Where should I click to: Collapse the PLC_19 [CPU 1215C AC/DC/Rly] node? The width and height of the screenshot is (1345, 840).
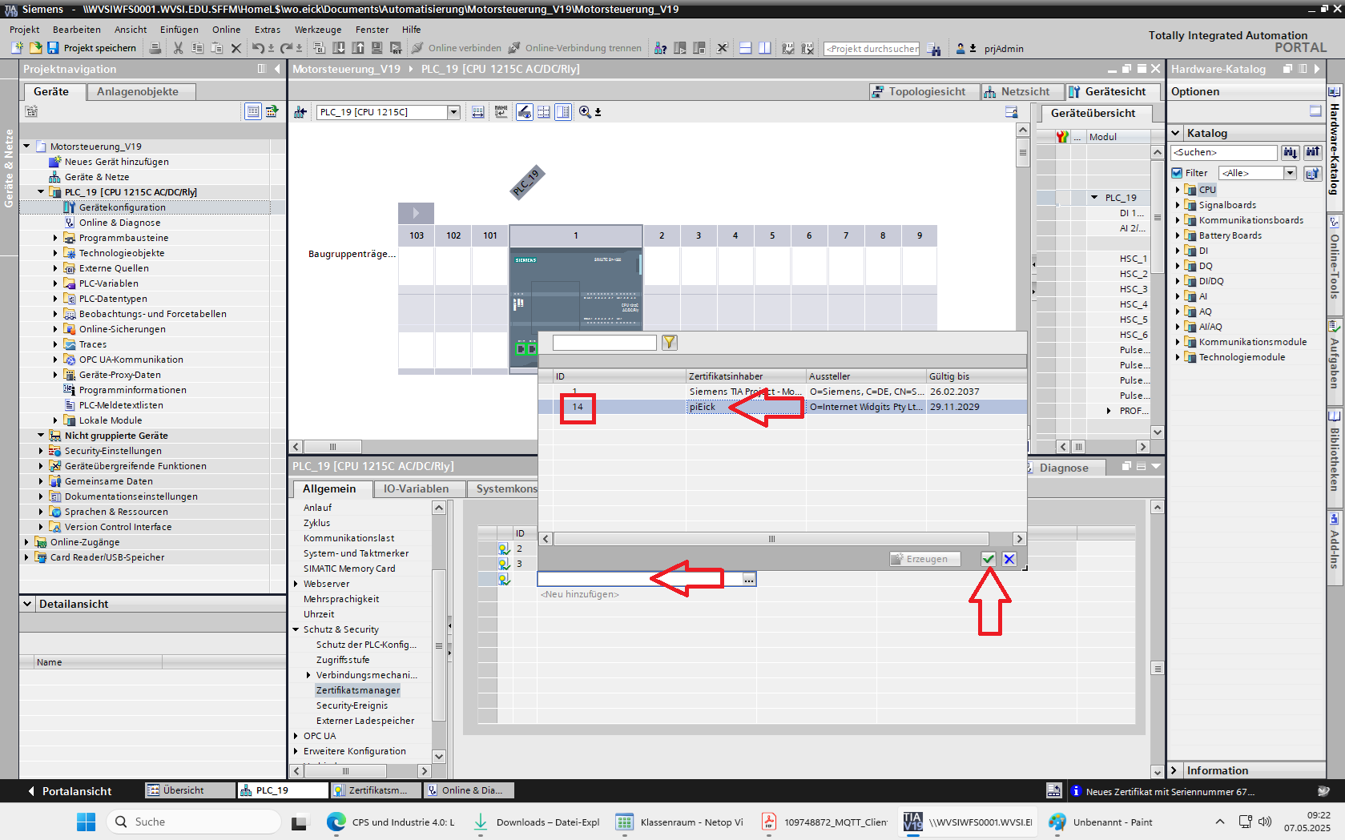point(41,192)
